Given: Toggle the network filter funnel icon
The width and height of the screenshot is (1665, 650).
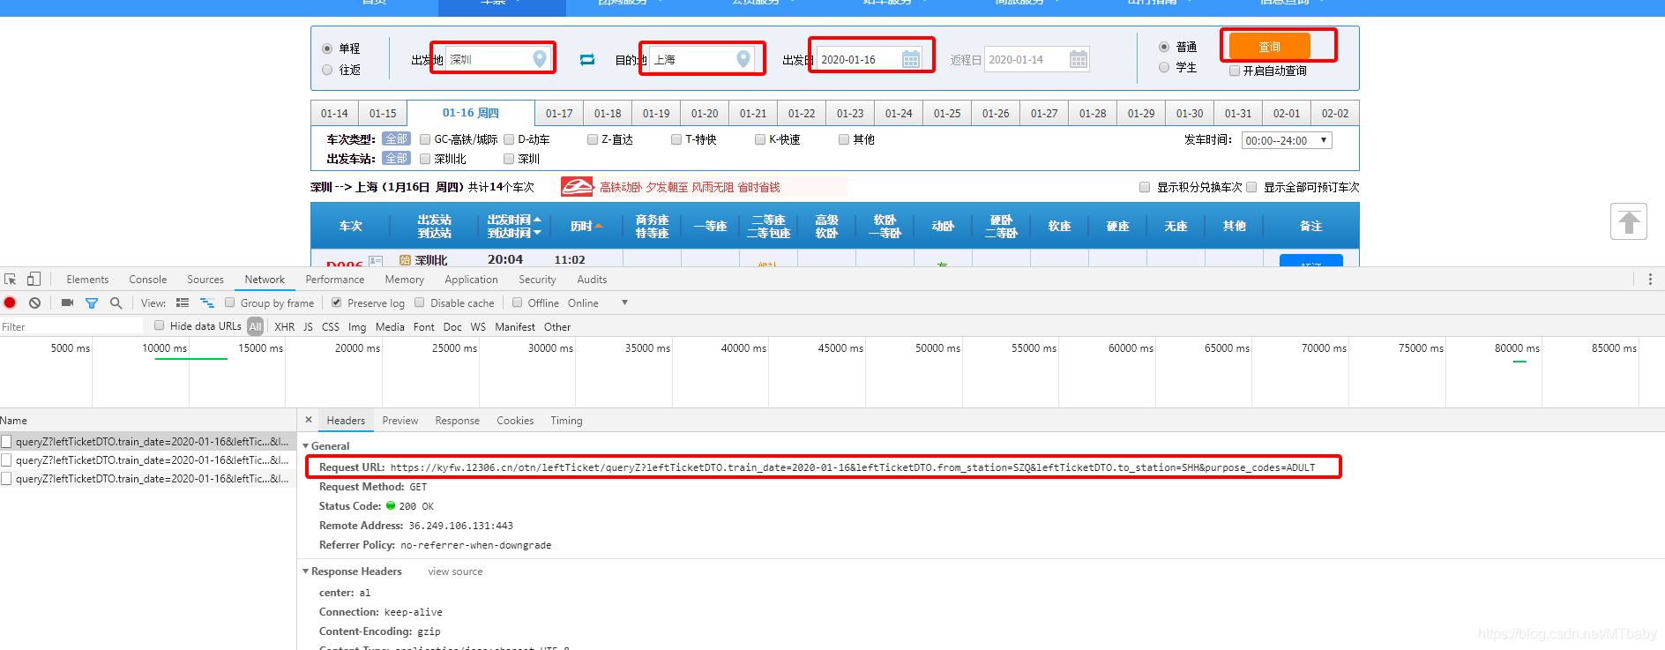Looking at the screenshot, I should pyautogui.click(x=92, y=303).
